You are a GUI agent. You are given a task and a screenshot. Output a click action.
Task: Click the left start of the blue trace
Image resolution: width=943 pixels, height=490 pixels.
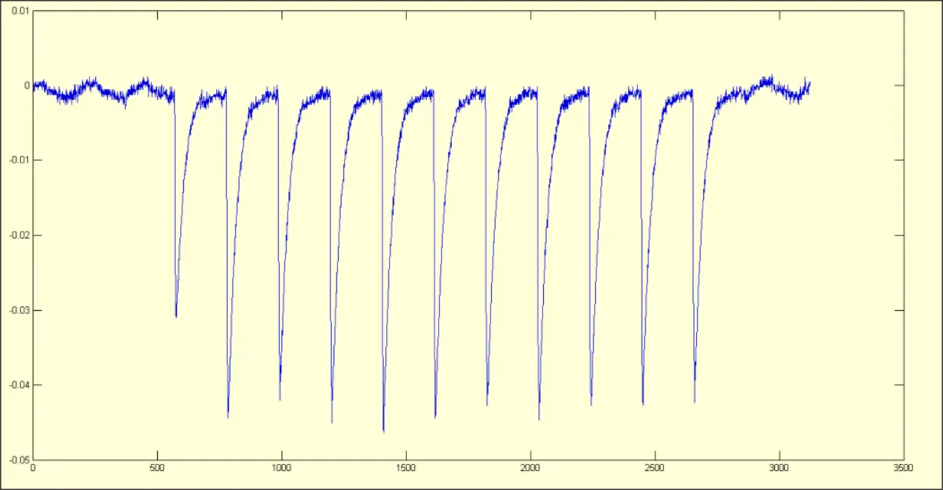click(x=33, y=84)
